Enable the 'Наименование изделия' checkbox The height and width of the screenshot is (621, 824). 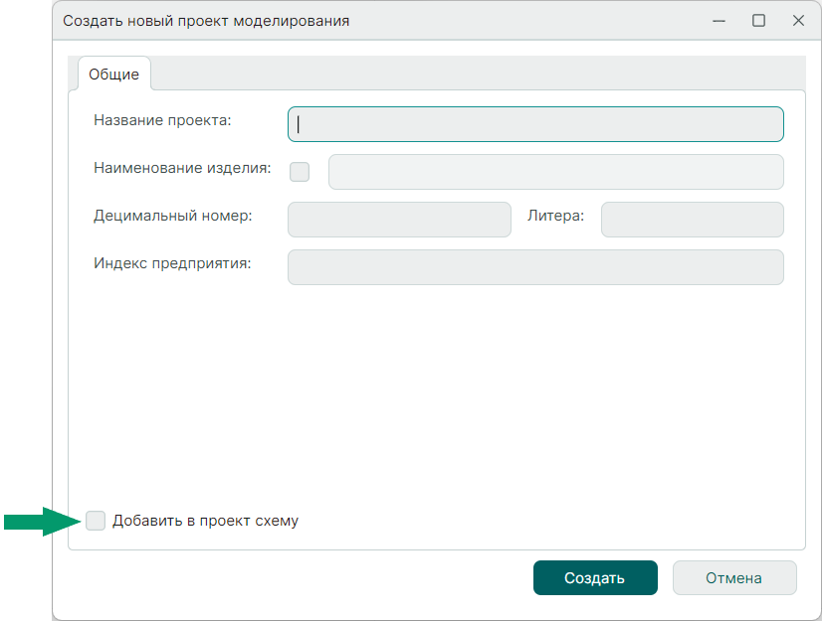300,172
